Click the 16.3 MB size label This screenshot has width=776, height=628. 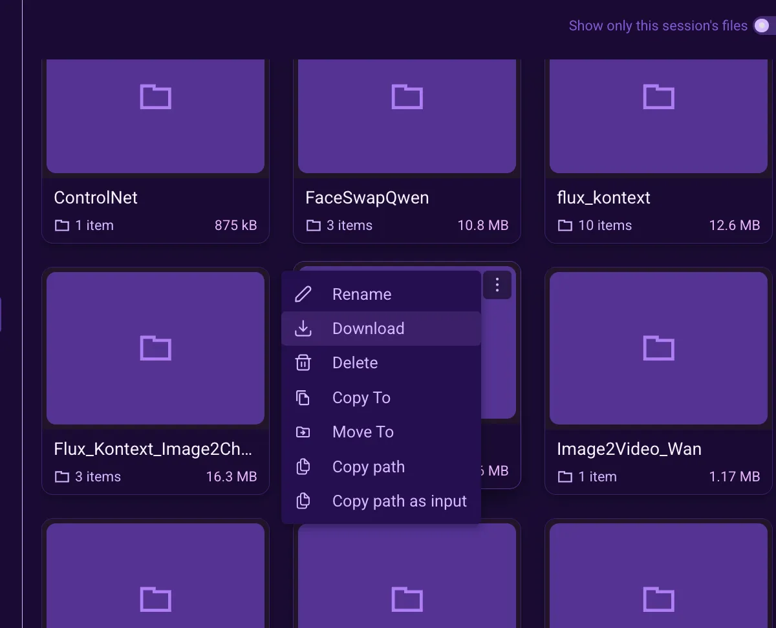pyautogui.click(x=232, y=477)
